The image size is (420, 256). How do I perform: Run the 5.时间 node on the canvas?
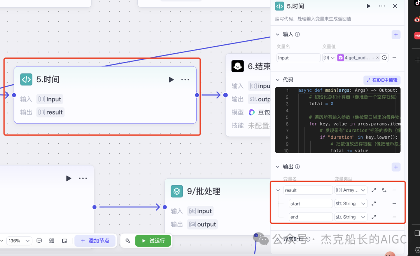pyautogui.click(x=171, y=80)
